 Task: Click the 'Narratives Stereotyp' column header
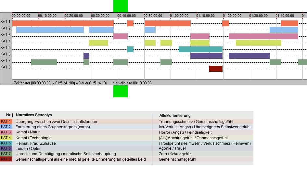[34, 115]
